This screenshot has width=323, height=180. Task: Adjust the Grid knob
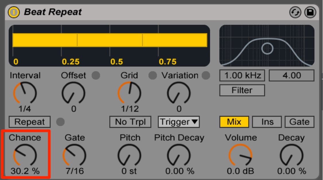coord(129,93)
